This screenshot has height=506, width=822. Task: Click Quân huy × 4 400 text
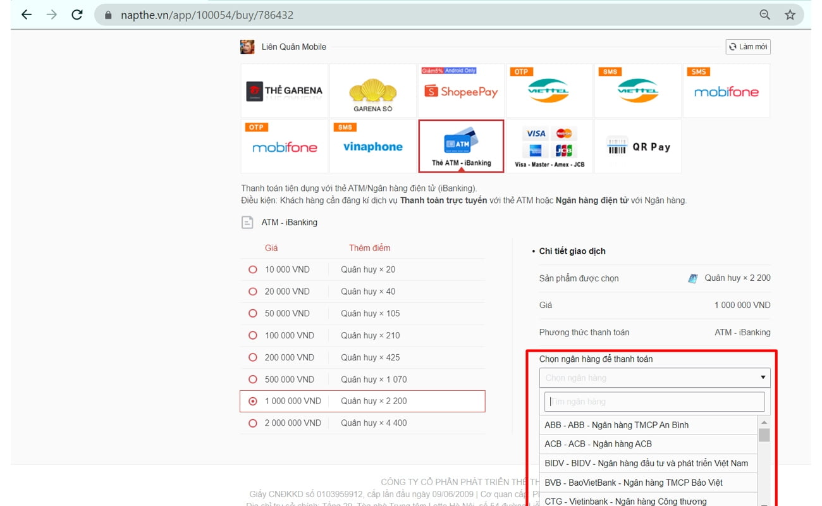click(x=374, y=423)
